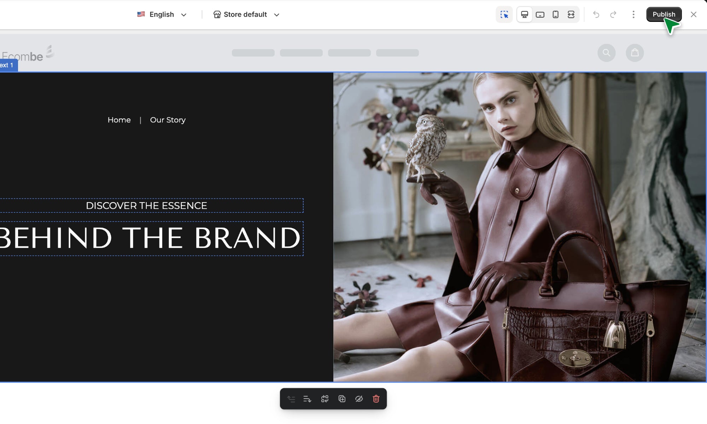707x424 pixels.
Task: Switch to desktop preview mode
Action: coord(525,14)
